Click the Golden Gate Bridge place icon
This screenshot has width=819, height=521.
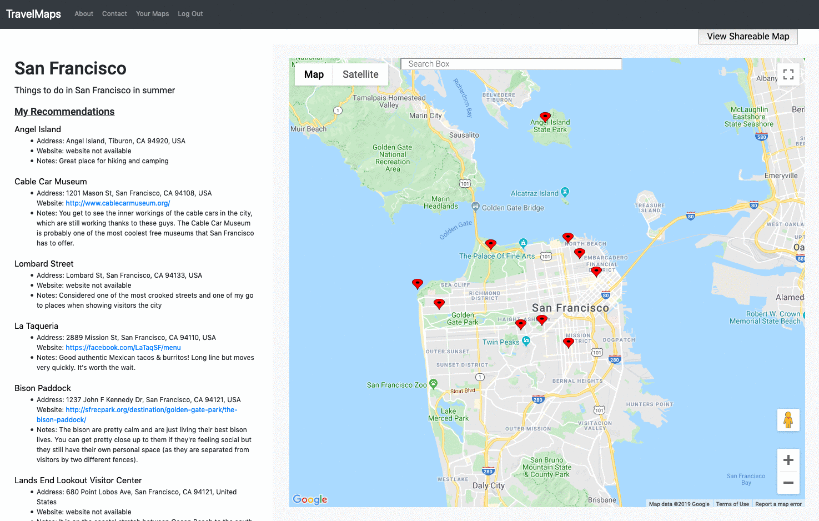(475, 207)
